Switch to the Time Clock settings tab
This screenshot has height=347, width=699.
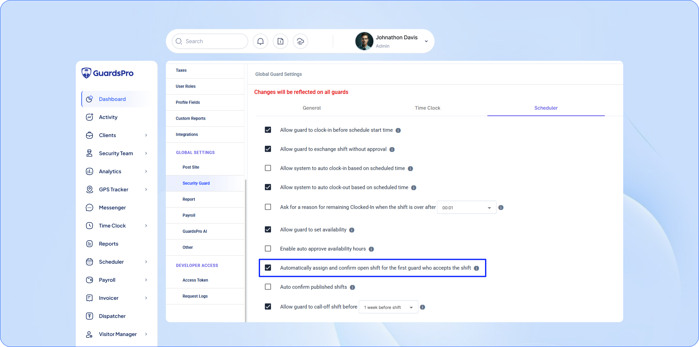427,108
